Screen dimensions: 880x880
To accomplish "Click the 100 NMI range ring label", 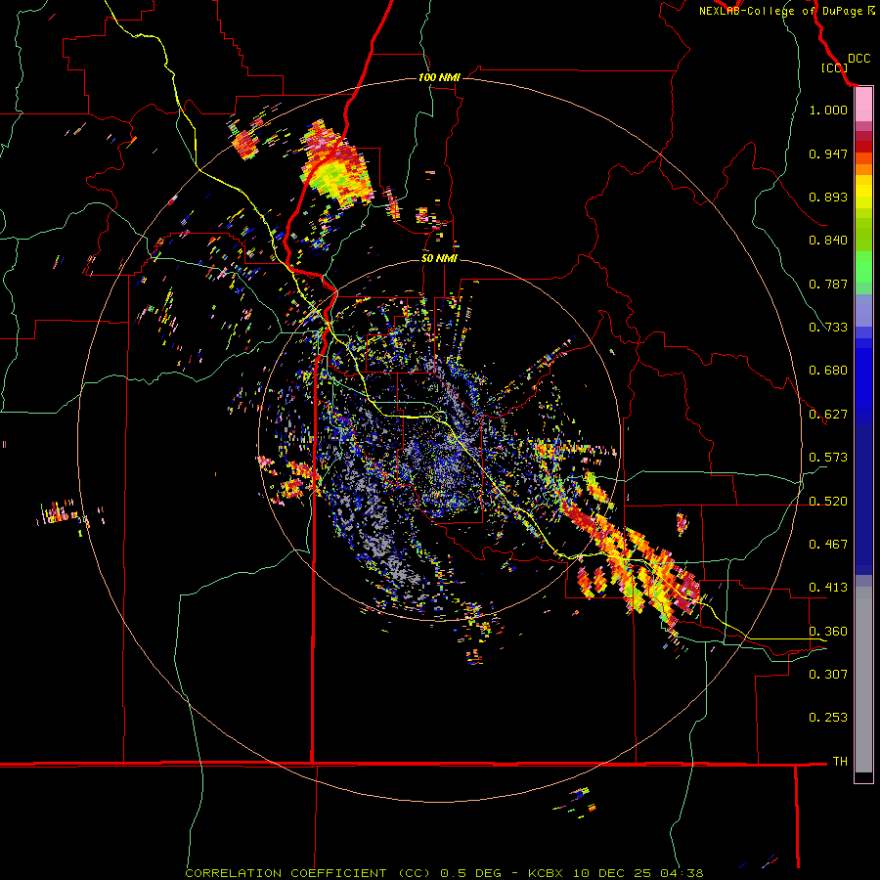I will coord(439,77).
